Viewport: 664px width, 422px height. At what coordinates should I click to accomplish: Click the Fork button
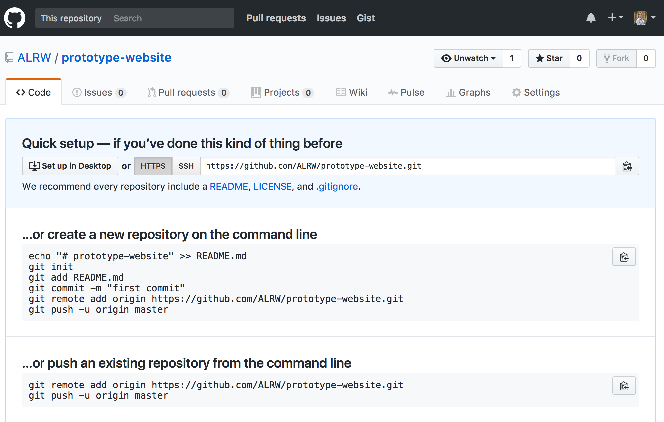tap(617, 58)
